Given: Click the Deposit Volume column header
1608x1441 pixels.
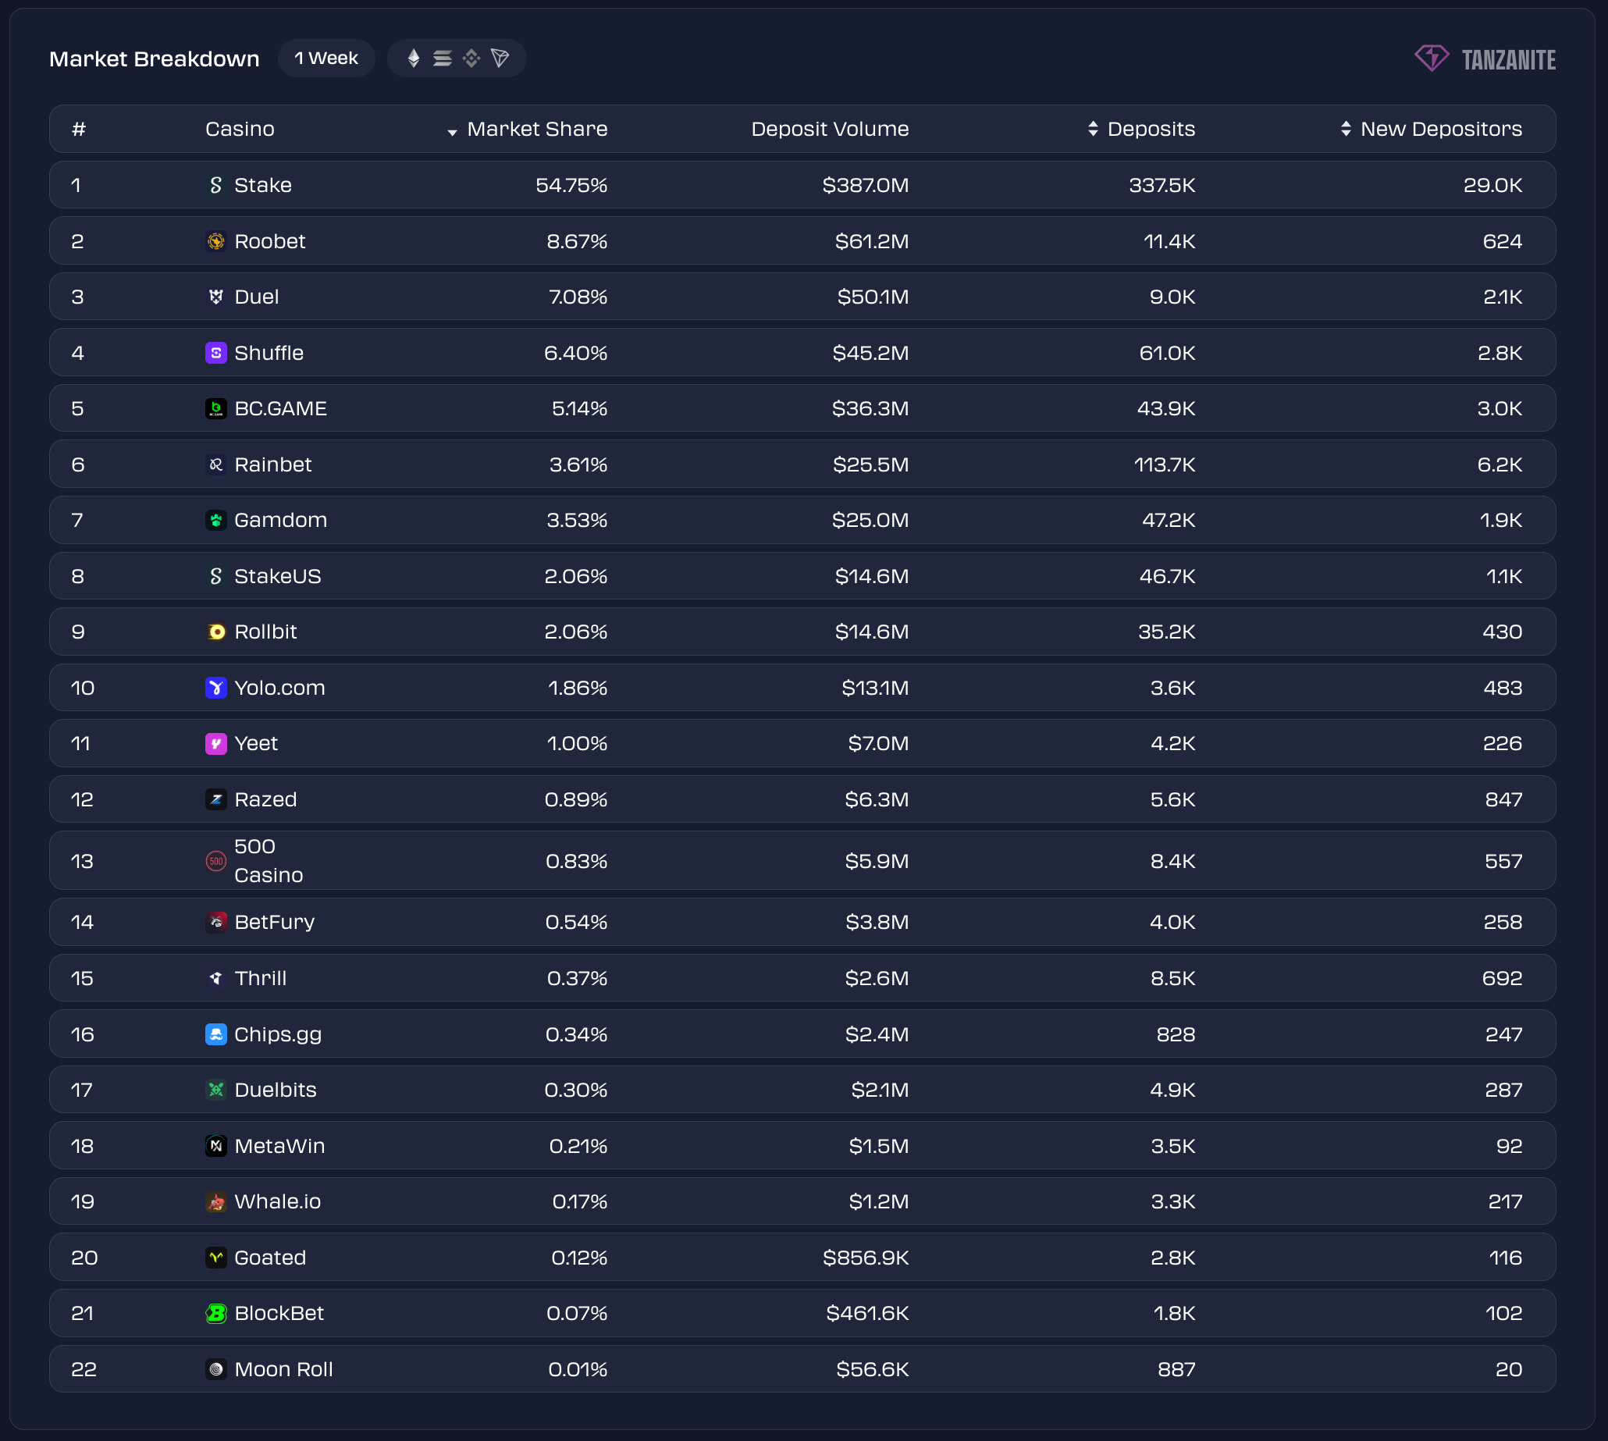Looking at the screenshot, I should [x=829, y=129].
